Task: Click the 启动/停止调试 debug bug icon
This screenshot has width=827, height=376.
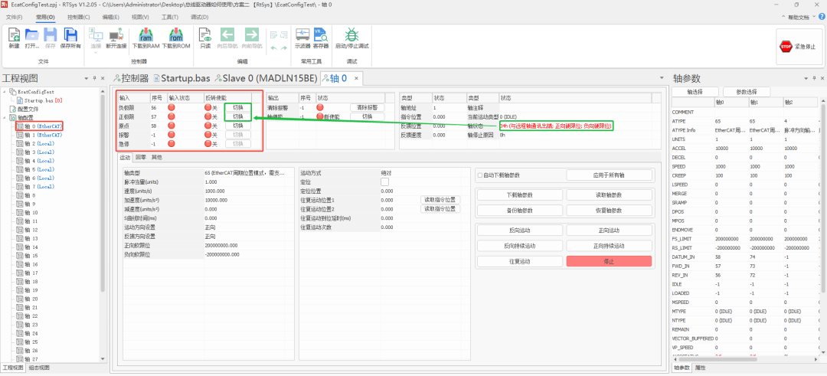Action: click(x=351, y=35)
